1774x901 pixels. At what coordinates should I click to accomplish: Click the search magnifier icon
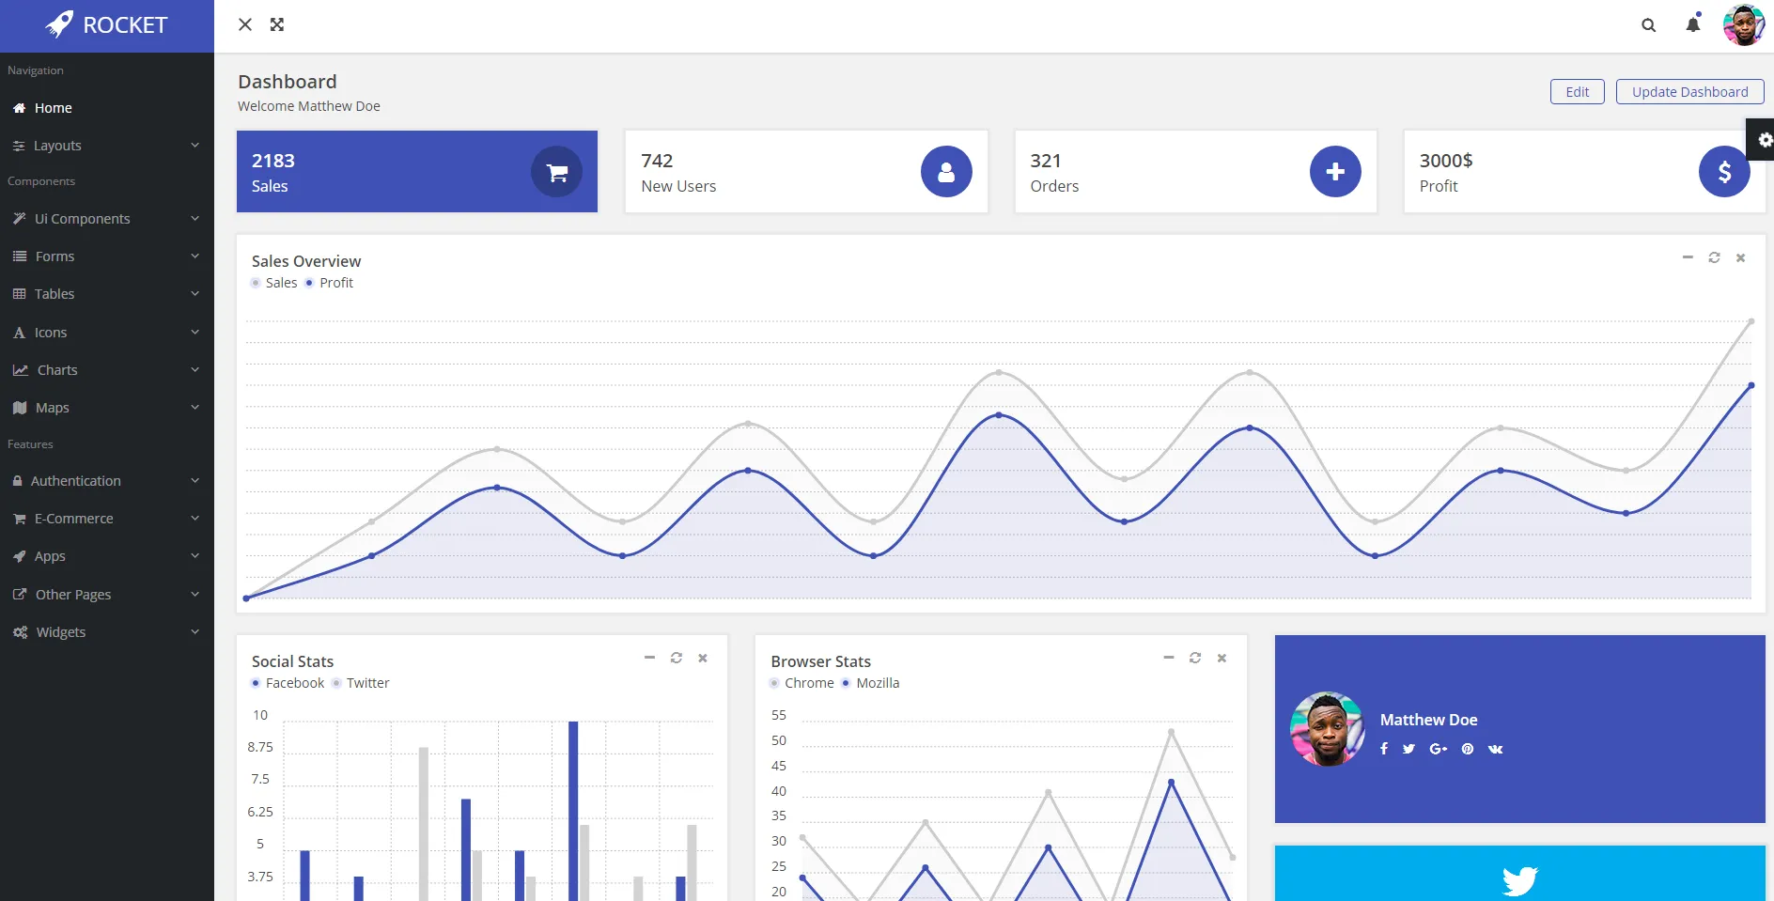coord(1648,25)
